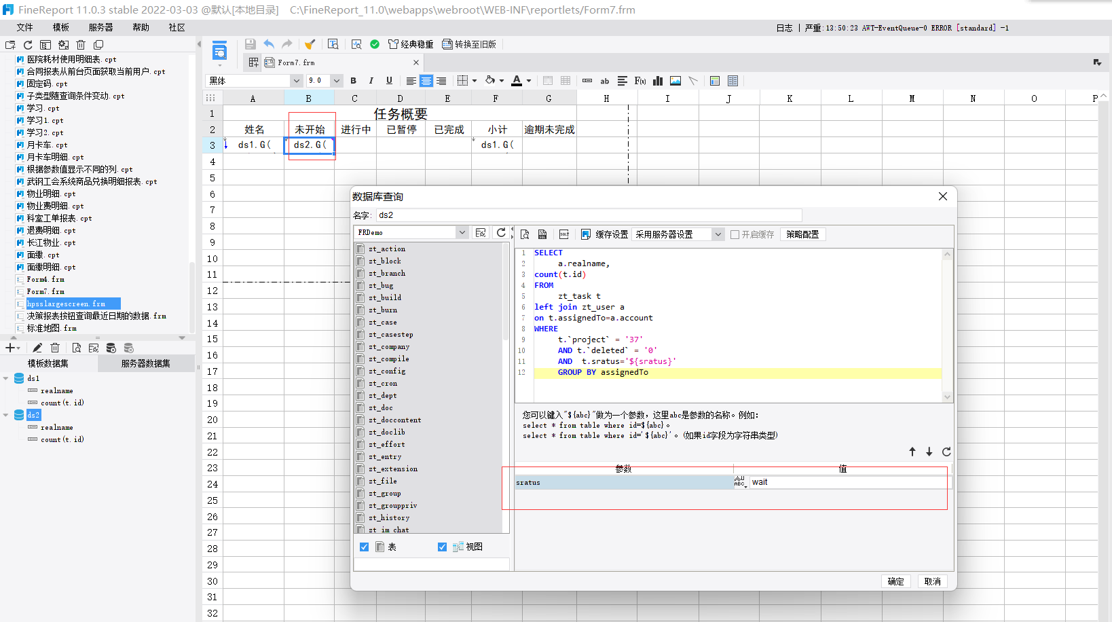Open the add dataset plus dropdown

pos(13,348)
